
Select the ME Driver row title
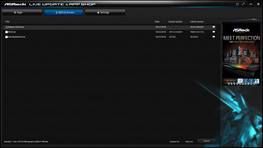(x=12, y=32)
